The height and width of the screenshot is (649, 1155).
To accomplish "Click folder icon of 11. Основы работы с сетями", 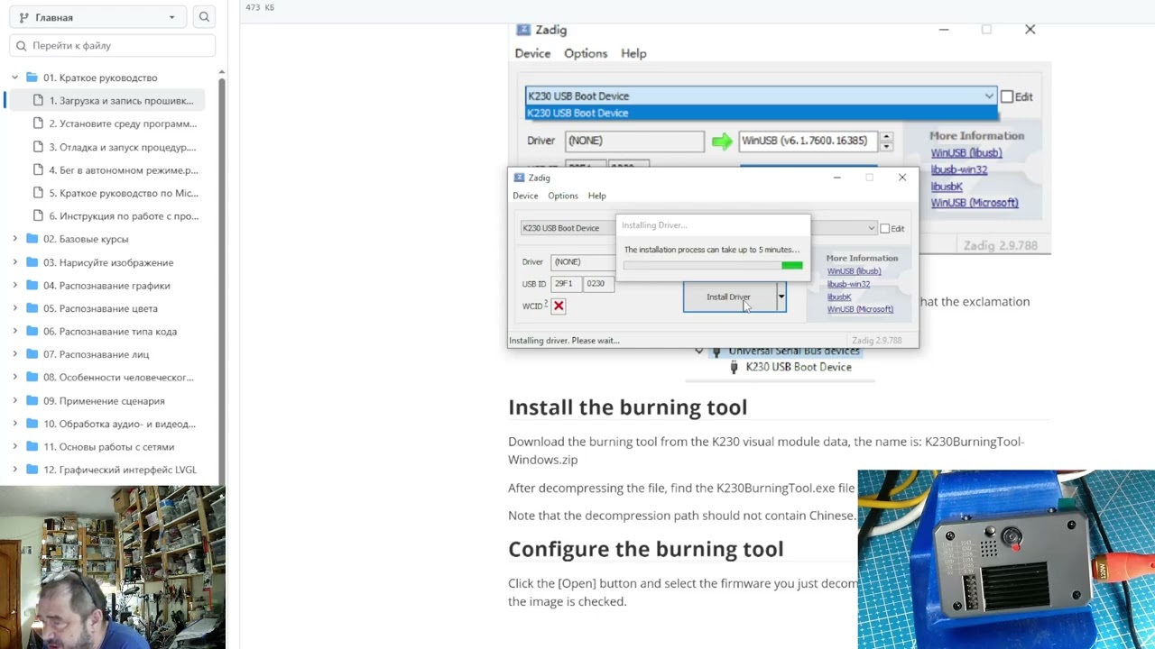I will click(x=32, y=446).
